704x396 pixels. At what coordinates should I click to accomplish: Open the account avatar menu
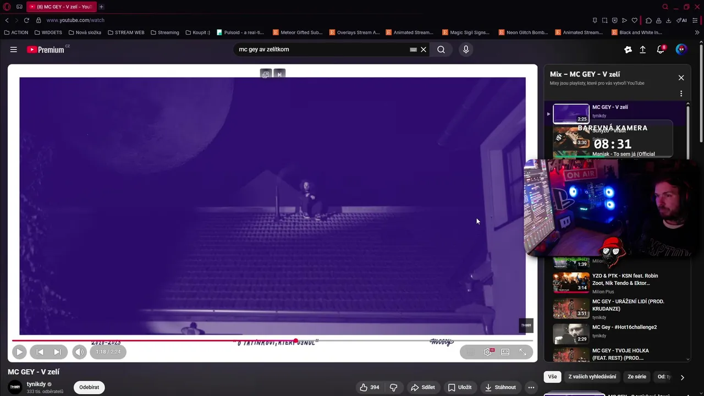[x=681, y=50]
